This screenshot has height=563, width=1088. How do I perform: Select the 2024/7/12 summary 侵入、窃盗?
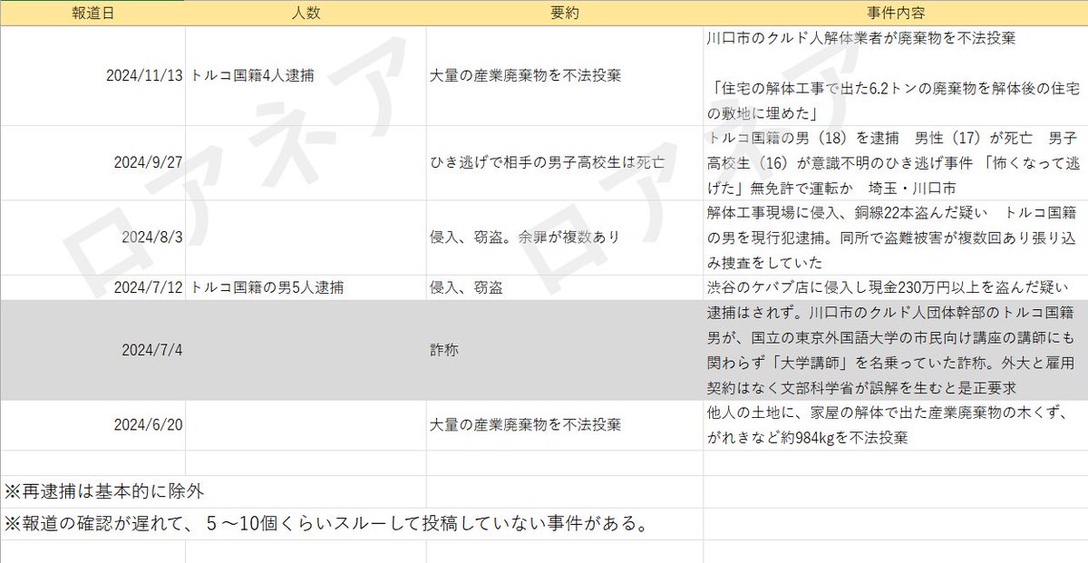(x=565, y=287)
